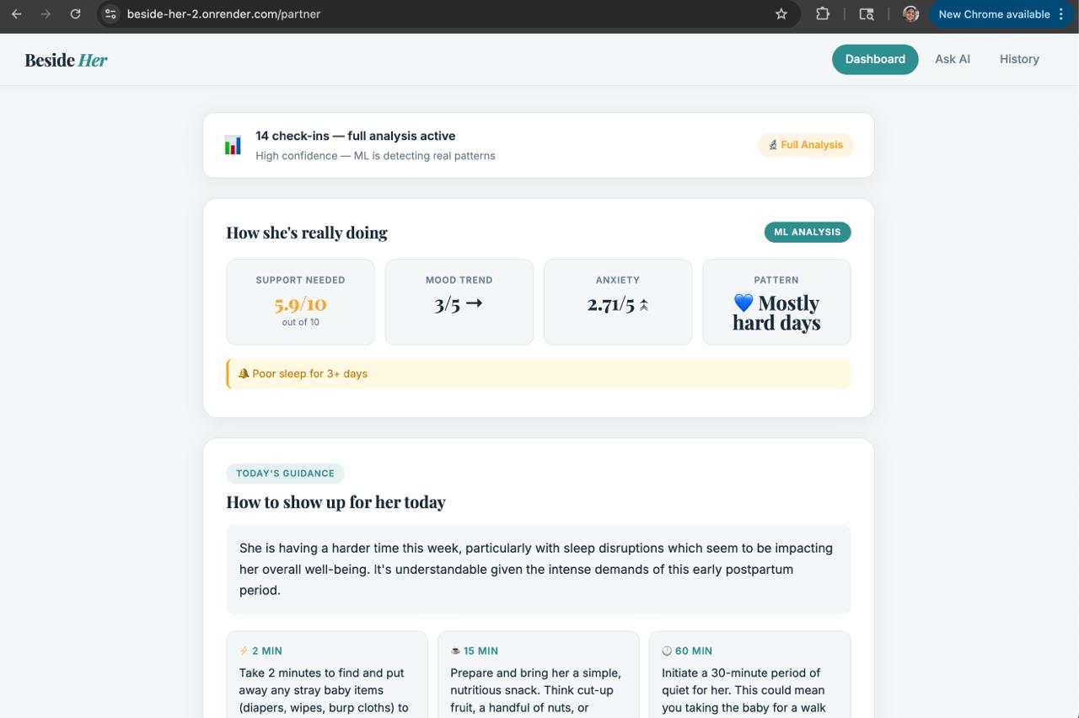Screen dimensions: 1079x718
Task: Click the bell icon in sleep alert
Action: [x=244, y=373]
